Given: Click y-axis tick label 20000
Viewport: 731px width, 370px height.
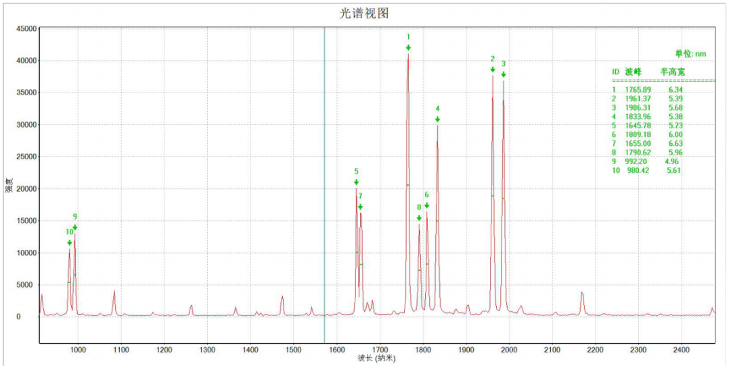Looking at the screenshot, I should point(26,189).
